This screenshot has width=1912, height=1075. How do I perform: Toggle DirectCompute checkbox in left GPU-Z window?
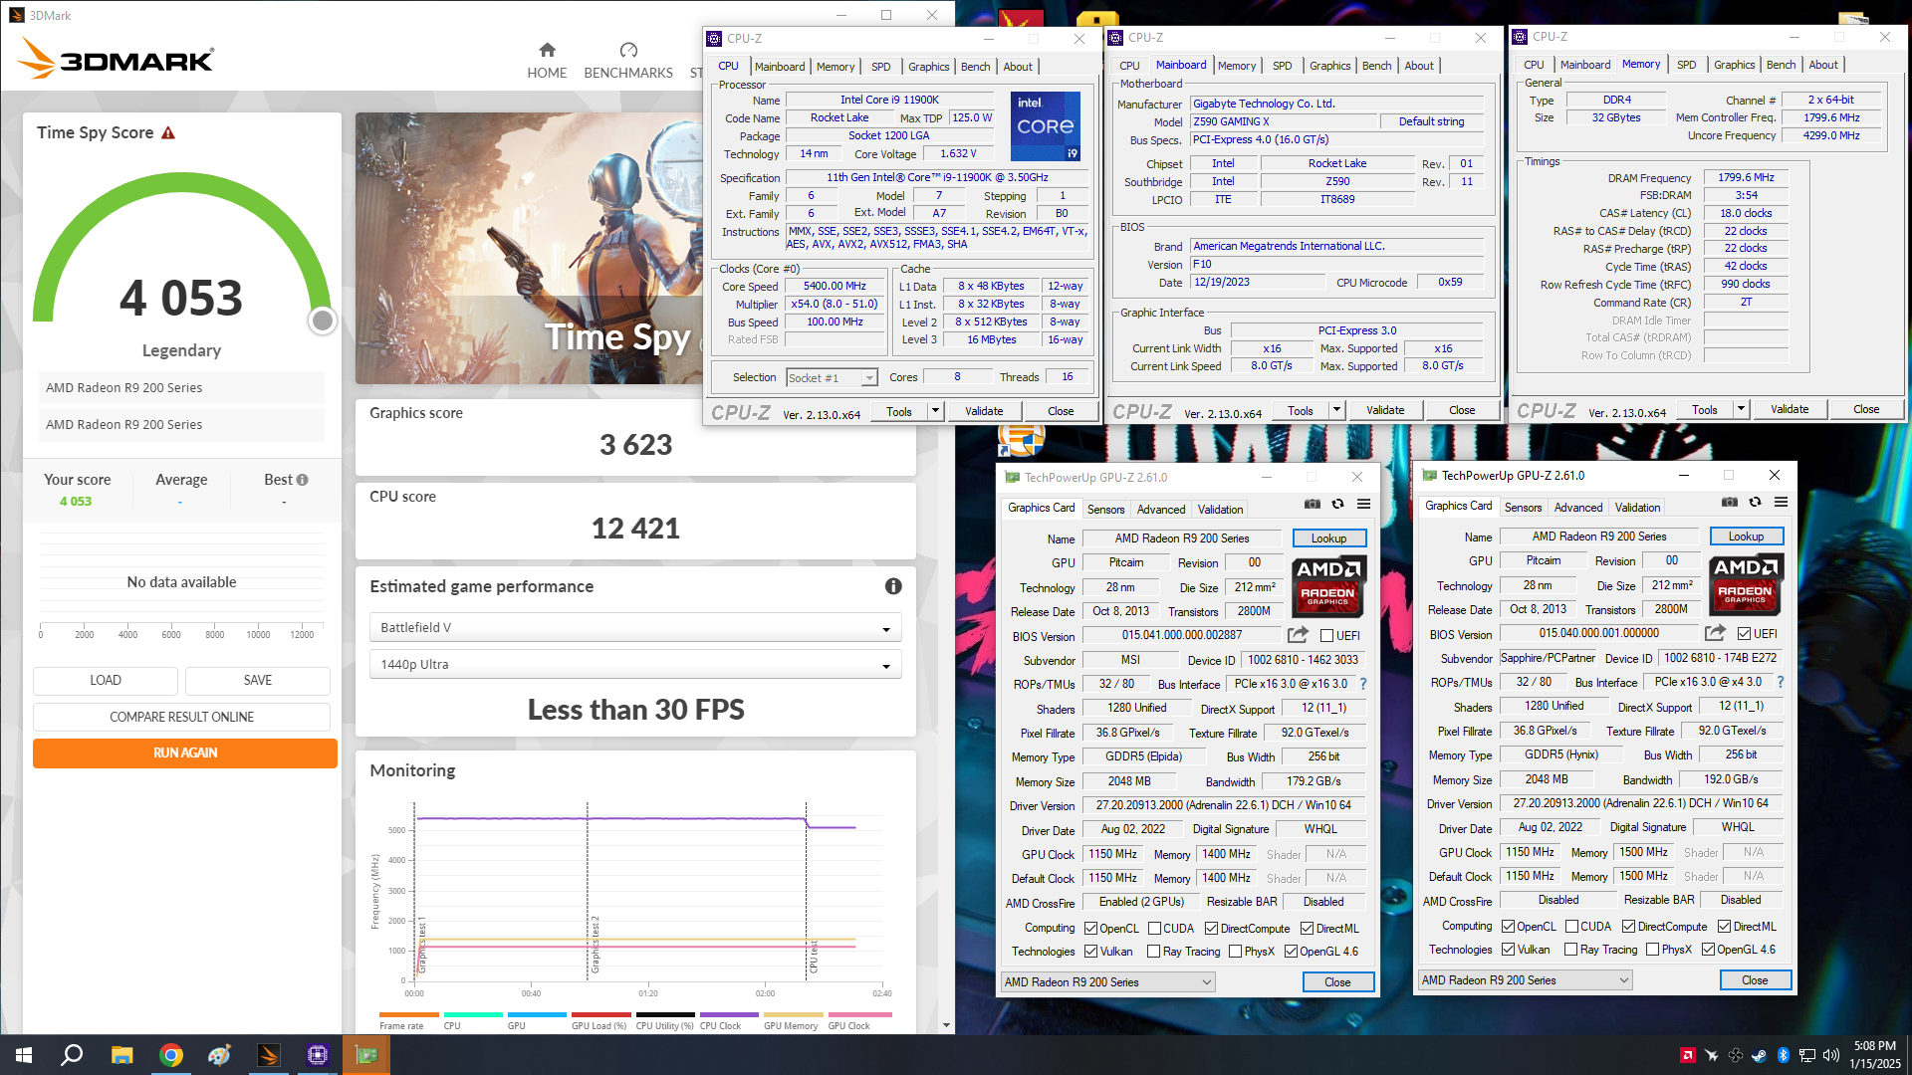1211,929
